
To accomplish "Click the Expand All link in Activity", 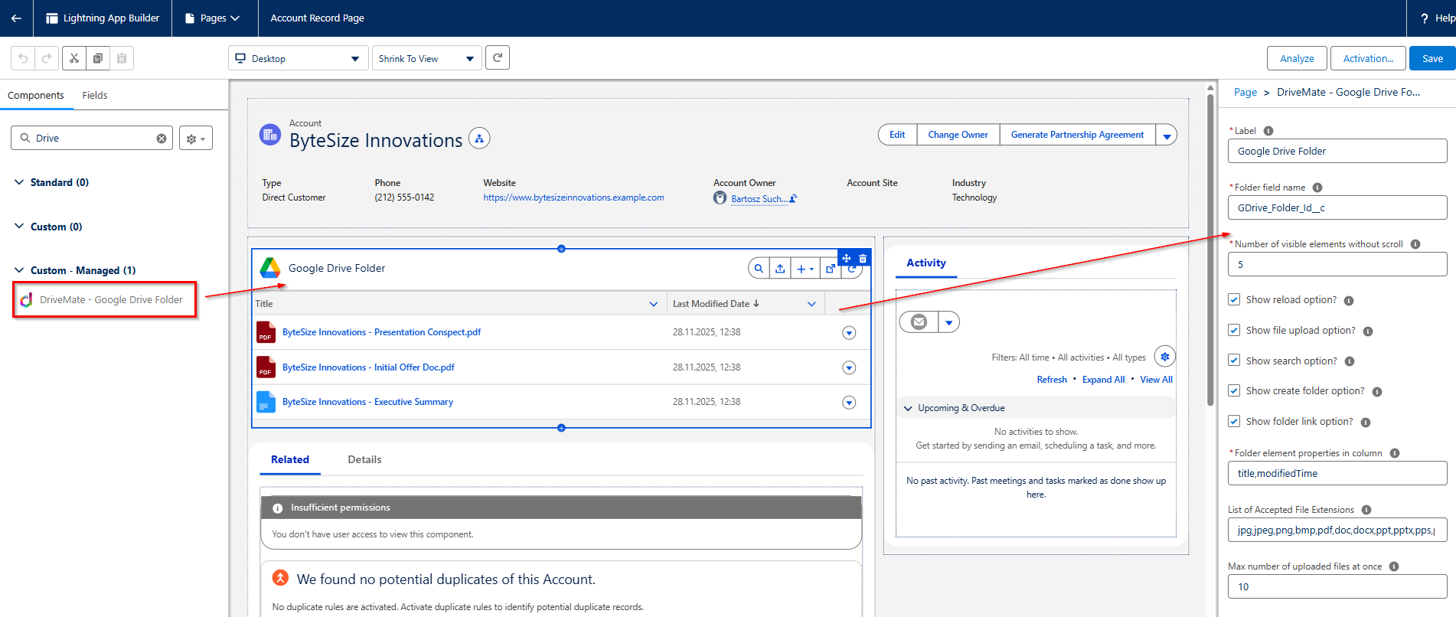I will point(1103,380).
